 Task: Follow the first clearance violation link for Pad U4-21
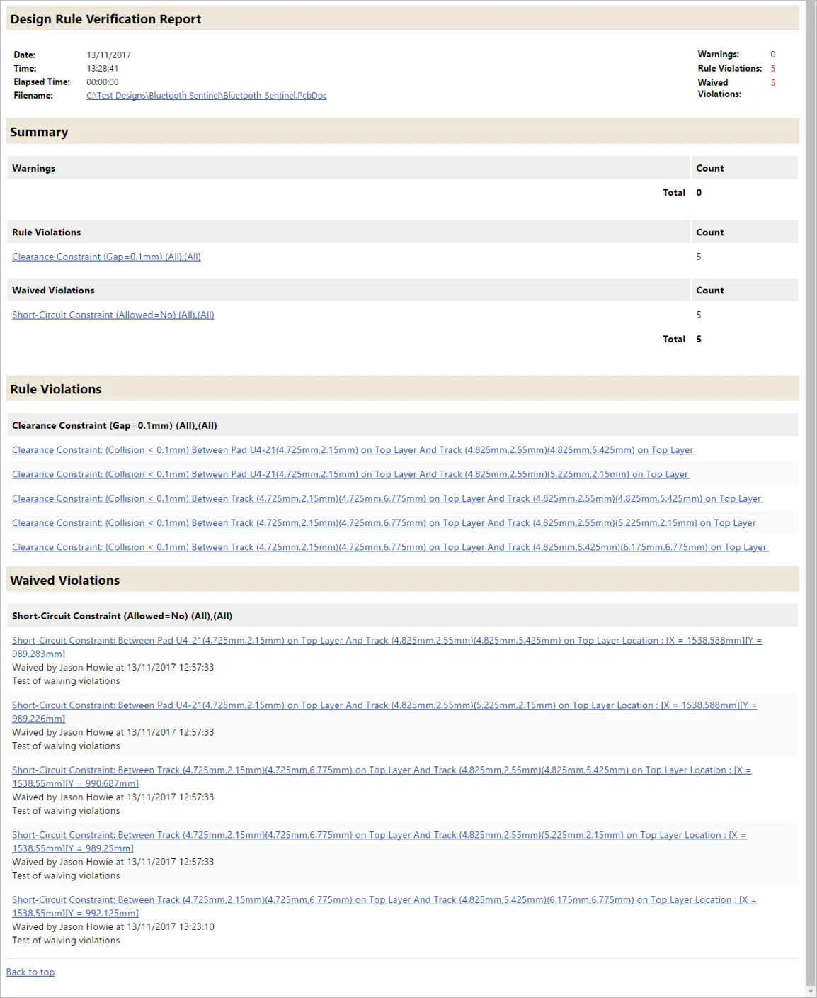coord(353,449)
